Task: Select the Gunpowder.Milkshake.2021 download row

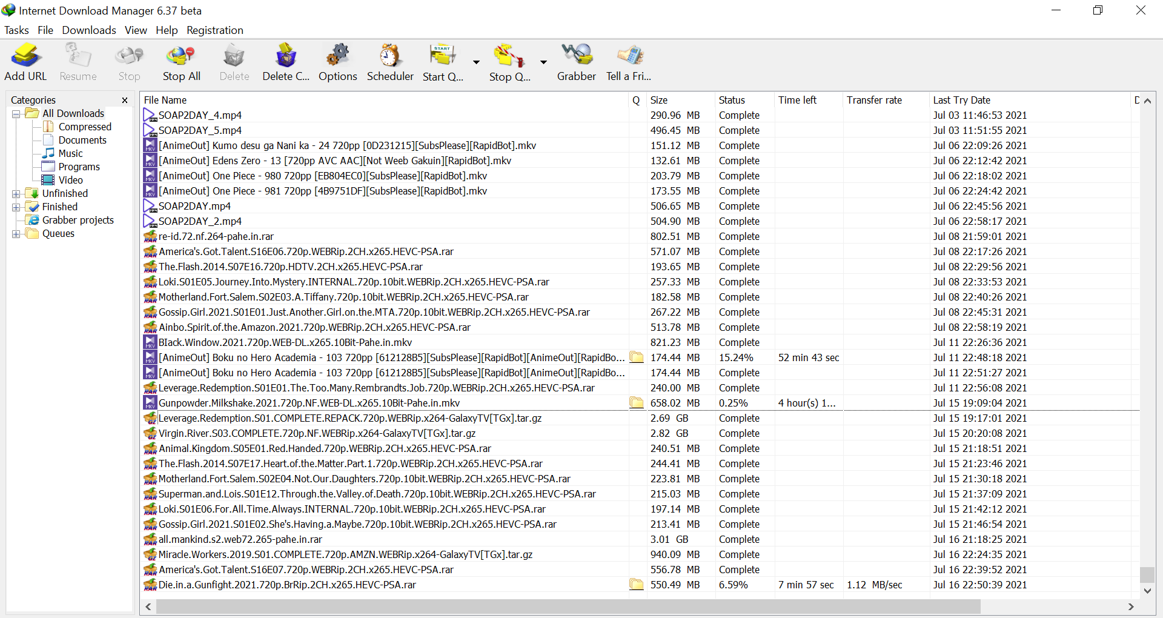Action: click(640, 403)
